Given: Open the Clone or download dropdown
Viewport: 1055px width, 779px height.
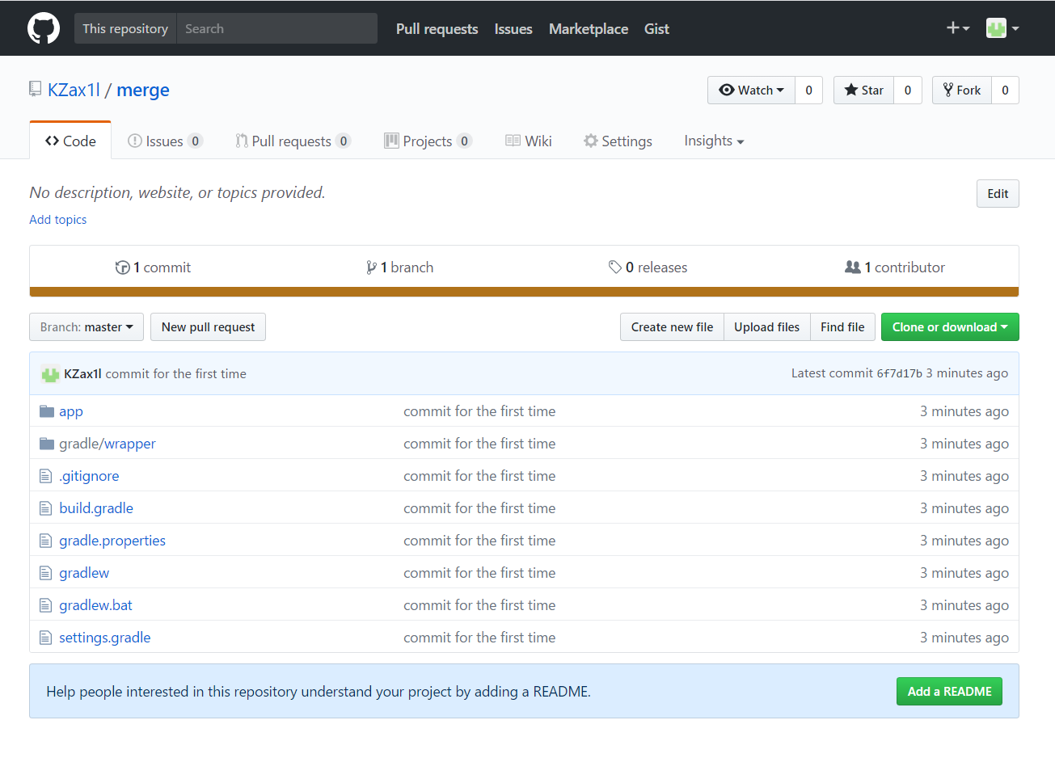Looking at the screenshot, I should [950, 326].
